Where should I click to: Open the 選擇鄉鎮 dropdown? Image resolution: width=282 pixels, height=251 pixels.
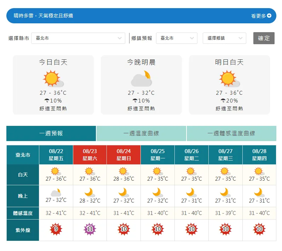tap(224, 38)
